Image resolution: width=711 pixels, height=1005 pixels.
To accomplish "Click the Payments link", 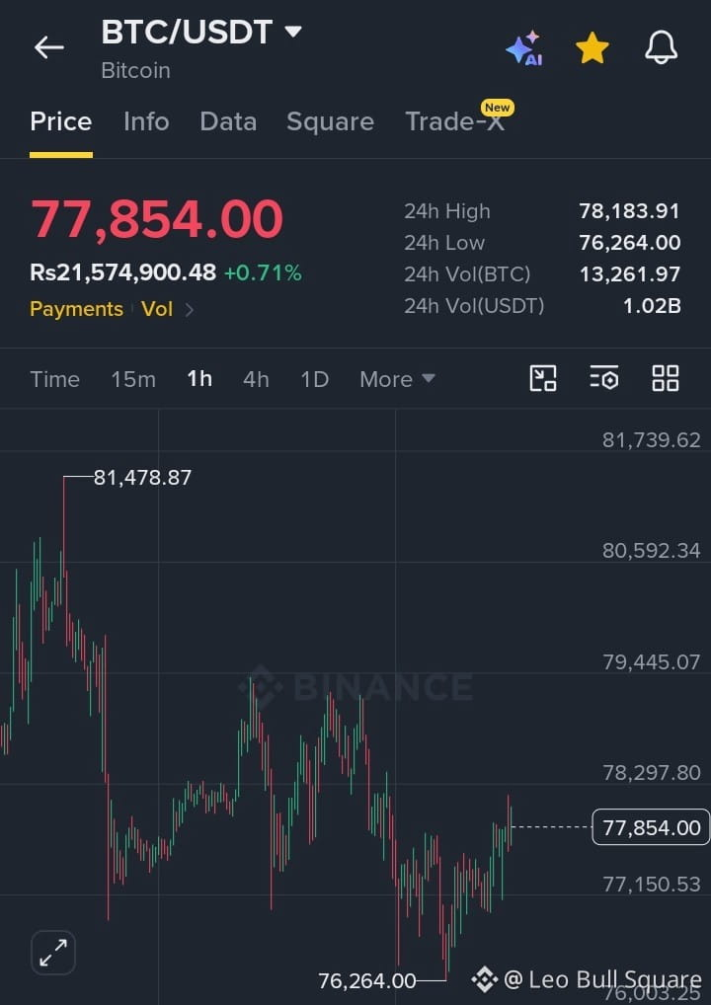I will [x=76, y=309].
